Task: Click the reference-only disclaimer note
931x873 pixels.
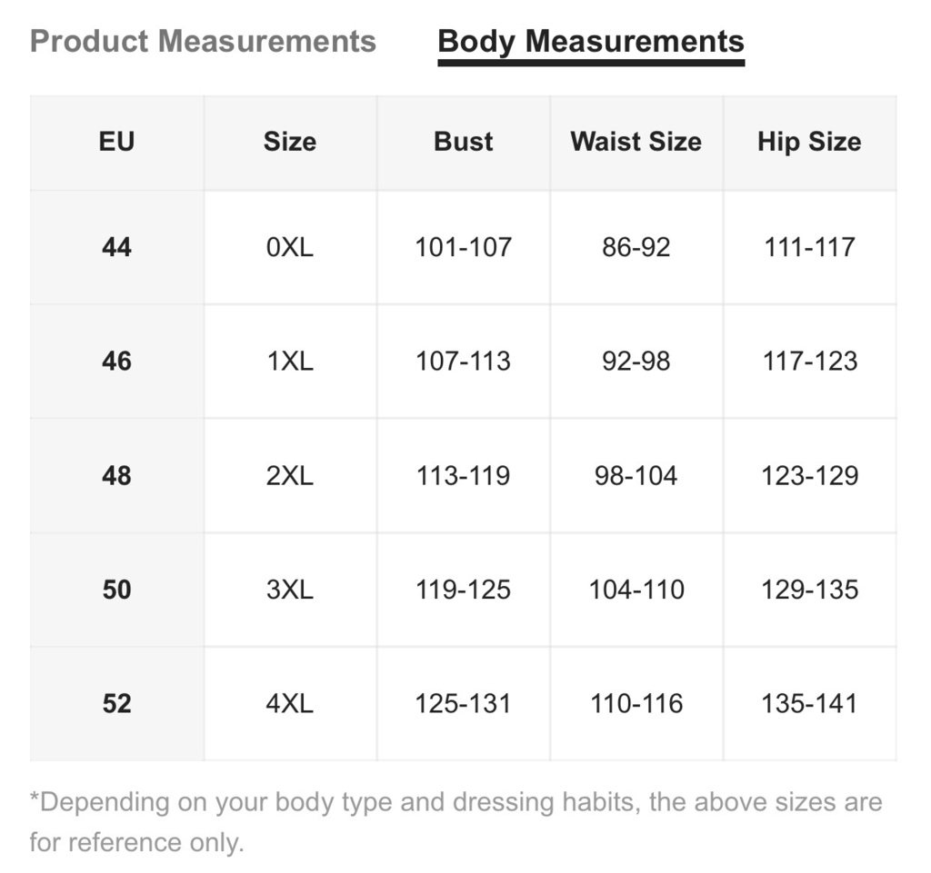Action: tap(456, 822)
